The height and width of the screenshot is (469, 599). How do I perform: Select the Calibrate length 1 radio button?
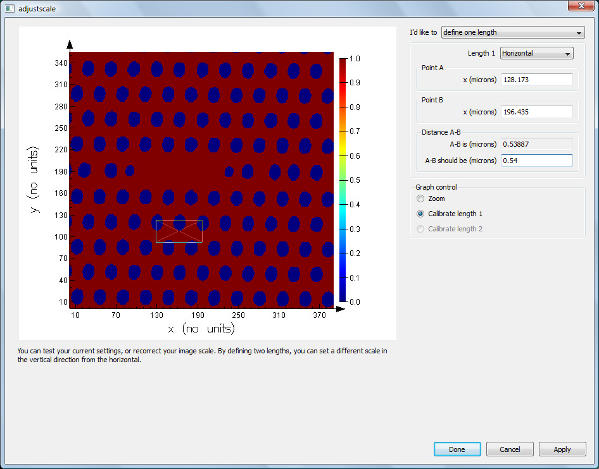420,214
